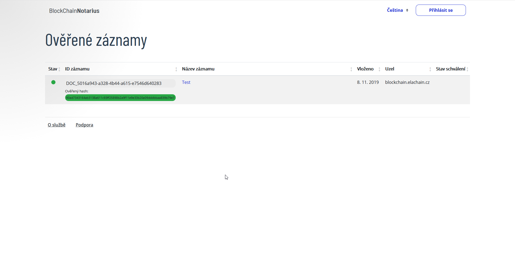Open the O službě footer link
This screenshot has height=259, width=515.
click(x=57, y=125)
